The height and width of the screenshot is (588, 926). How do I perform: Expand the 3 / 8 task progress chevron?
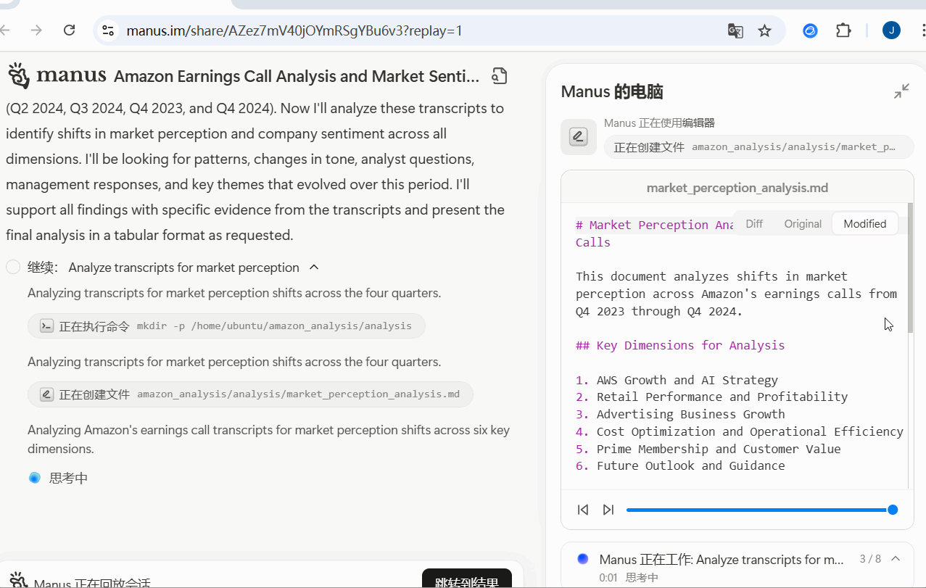pos(896,558)
